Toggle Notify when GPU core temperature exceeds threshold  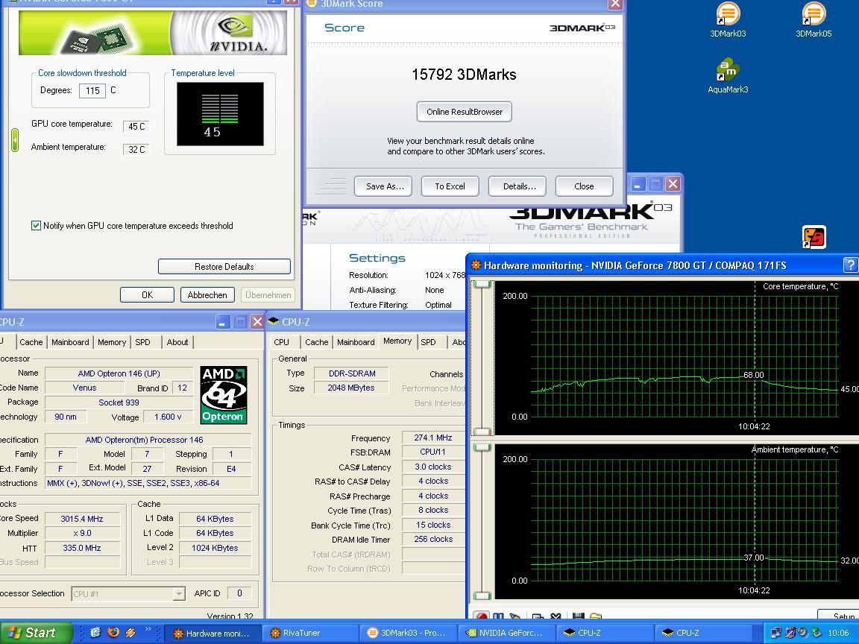(36, 226)
